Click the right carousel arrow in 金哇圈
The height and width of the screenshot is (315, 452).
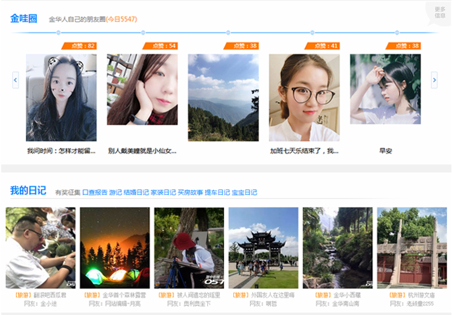[434, 80]
